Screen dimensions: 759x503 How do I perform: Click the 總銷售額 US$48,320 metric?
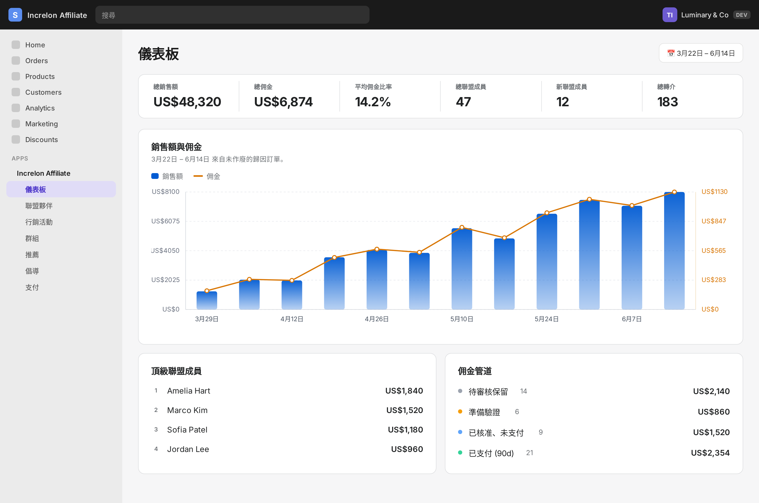(x=187, y=96)
